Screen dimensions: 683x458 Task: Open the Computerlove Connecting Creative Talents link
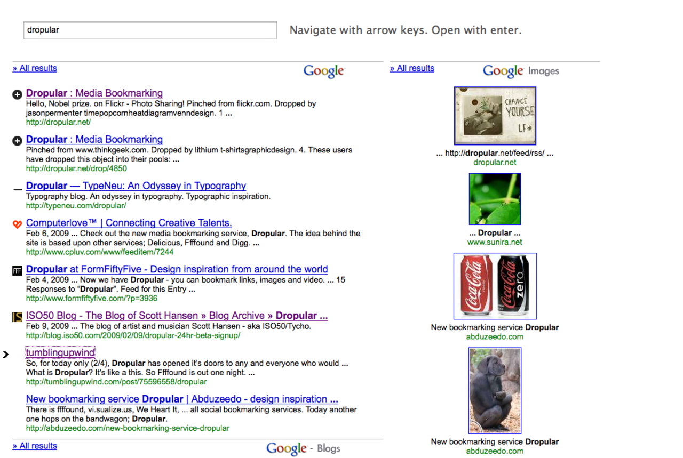129,223
